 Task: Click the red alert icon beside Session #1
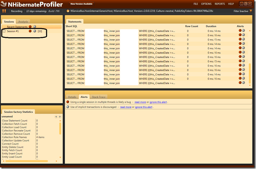[30, 31]
